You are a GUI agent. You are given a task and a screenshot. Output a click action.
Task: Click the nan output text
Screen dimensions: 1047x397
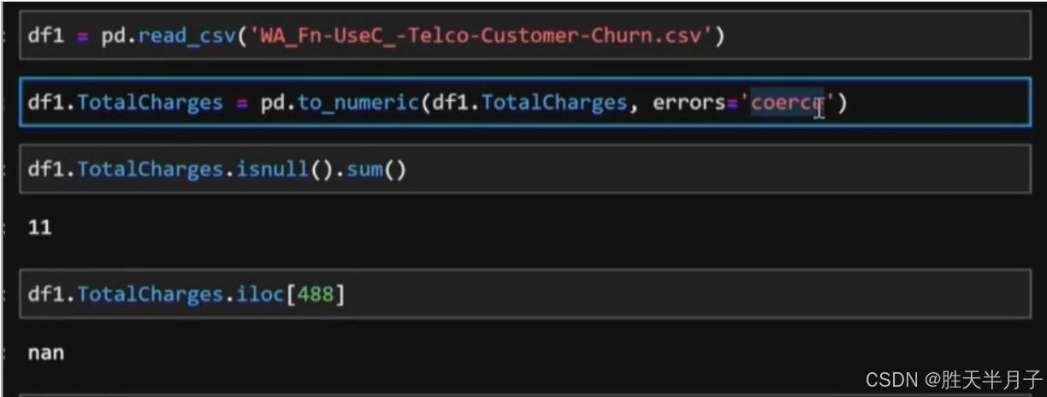pyautogui.click(x=46, y=352)
